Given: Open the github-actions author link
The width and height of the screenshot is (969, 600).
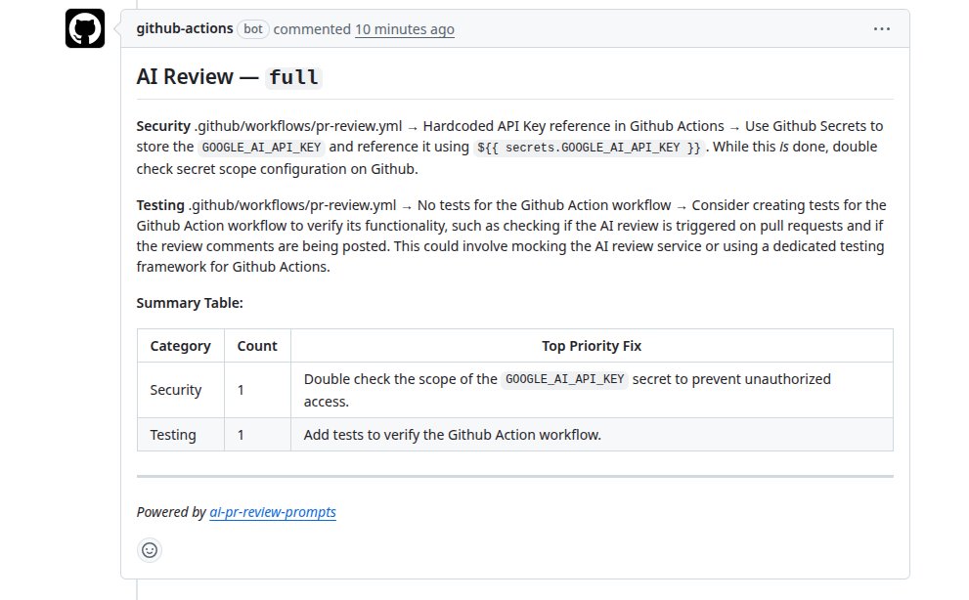Looking at the screenshot, I should coord(184,28).
